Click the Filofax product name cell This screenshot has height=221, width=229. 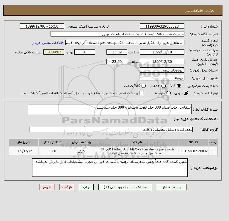click(137, 151)
